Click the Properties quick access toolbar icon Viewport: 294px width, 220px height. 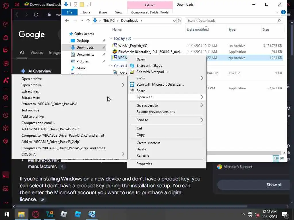[x=76, y=5]
